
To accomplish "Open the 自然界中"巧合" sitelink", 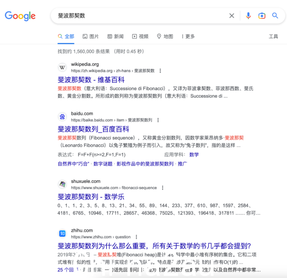I will point(74,164).
